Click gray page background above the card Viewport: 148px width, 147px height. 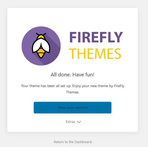pos(73,4)
